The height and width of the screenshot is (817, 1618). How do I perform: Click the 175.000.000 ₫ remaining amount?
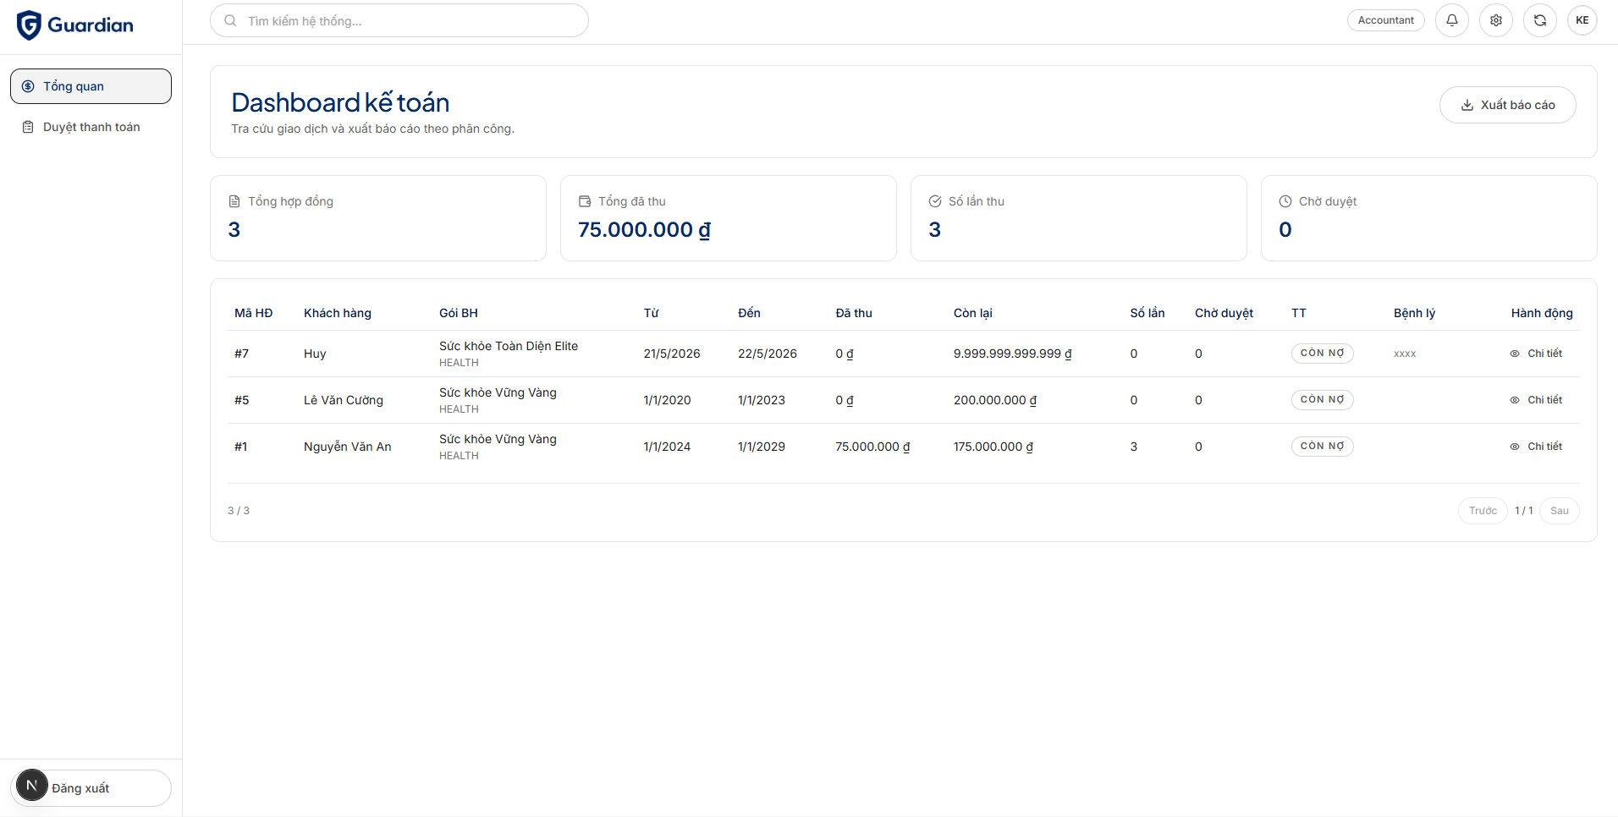click(993, 447)
